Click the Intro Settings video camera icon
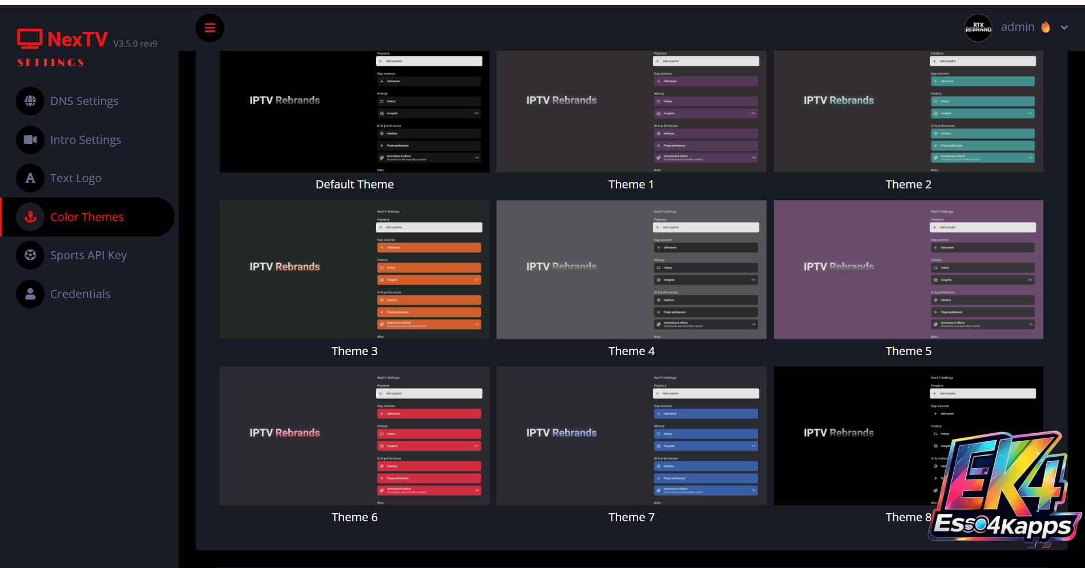Image resolution: width=1085 pixels, height=568 pixels. [30, 140]
